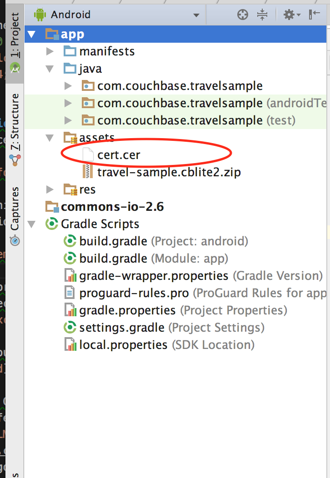
Task: Select gradle-wrapper.properties (Gradle Version)
Action: click(x=201, y=276)
